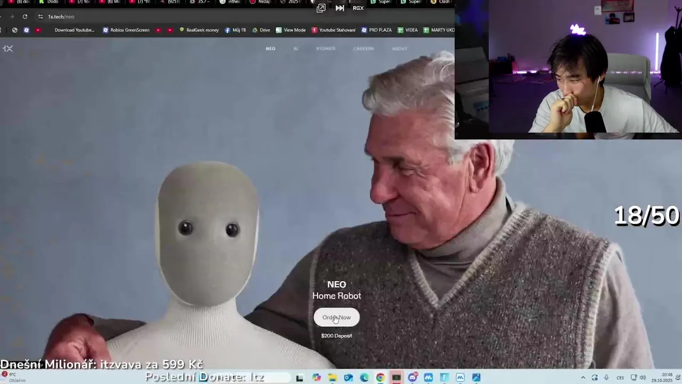Switch the CES keyboard language indicator
Viewport: 682px width, 384px height.
pyautogui.click(x=620, y=378)
